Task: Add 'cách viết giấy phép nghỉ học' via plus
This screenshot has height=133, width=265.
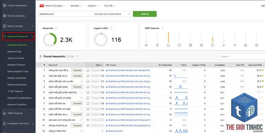Action: 81,92
